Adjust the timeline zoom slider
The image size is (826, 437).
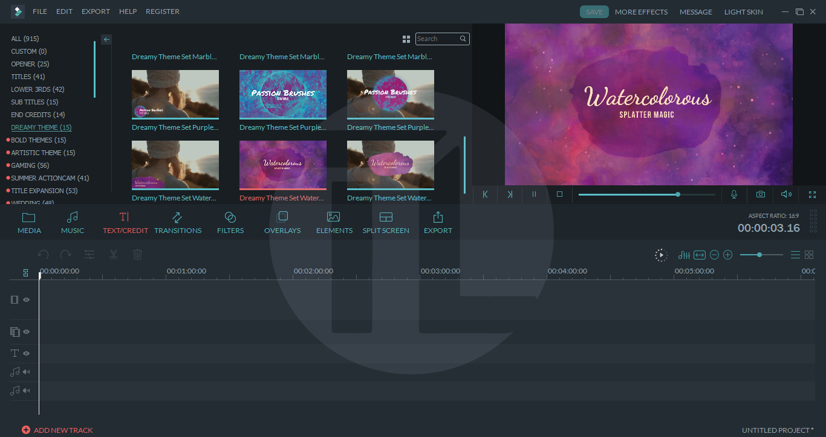pos(761,255)
